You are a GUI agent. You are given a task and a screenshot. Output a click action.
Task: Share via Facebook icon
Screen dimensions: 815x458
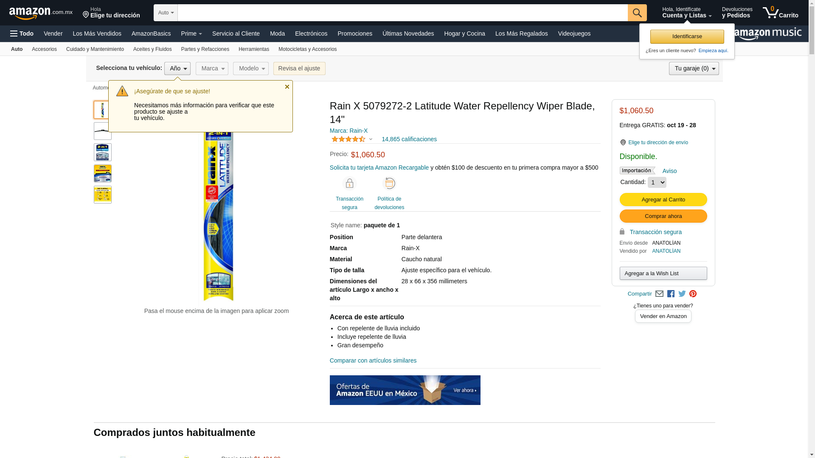(671, 294)
